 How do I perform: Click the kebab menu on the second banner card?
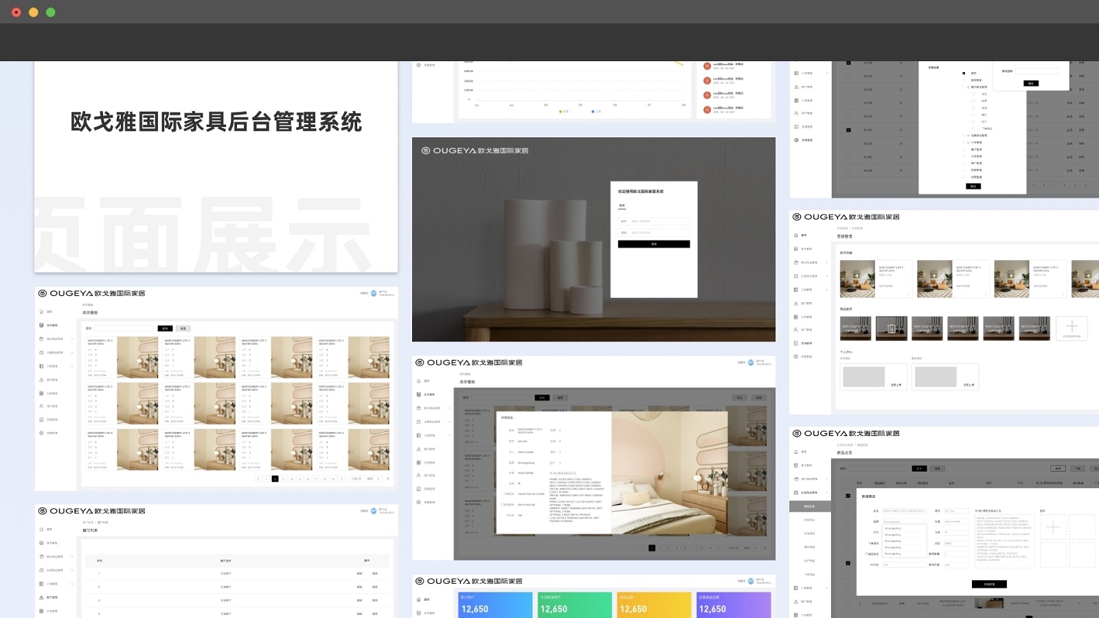986,293
